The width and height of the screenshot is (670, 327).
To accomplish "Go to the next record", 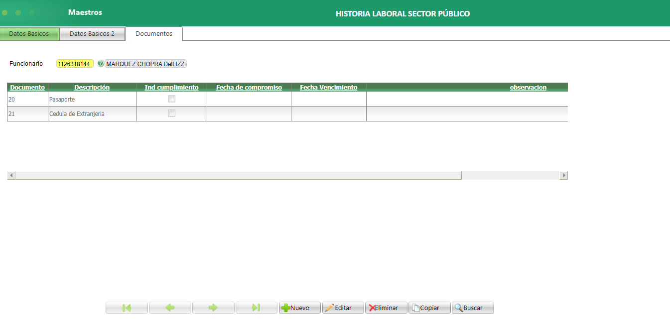I will [213, 308].
